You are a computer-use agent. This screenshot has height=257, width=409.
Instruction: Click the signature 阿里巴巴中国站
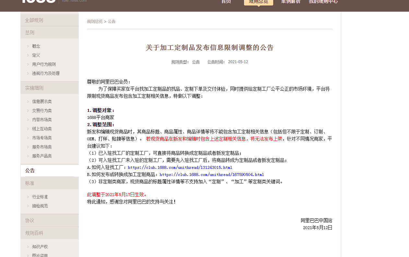point(316,221)
